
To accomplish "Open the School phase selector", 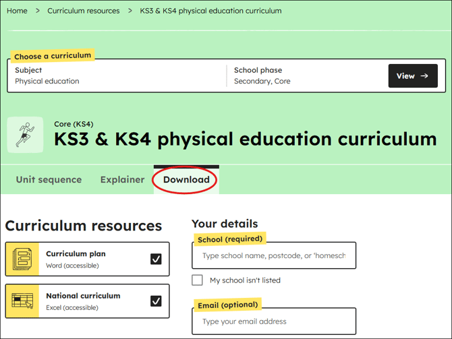I will pos(306,75).
